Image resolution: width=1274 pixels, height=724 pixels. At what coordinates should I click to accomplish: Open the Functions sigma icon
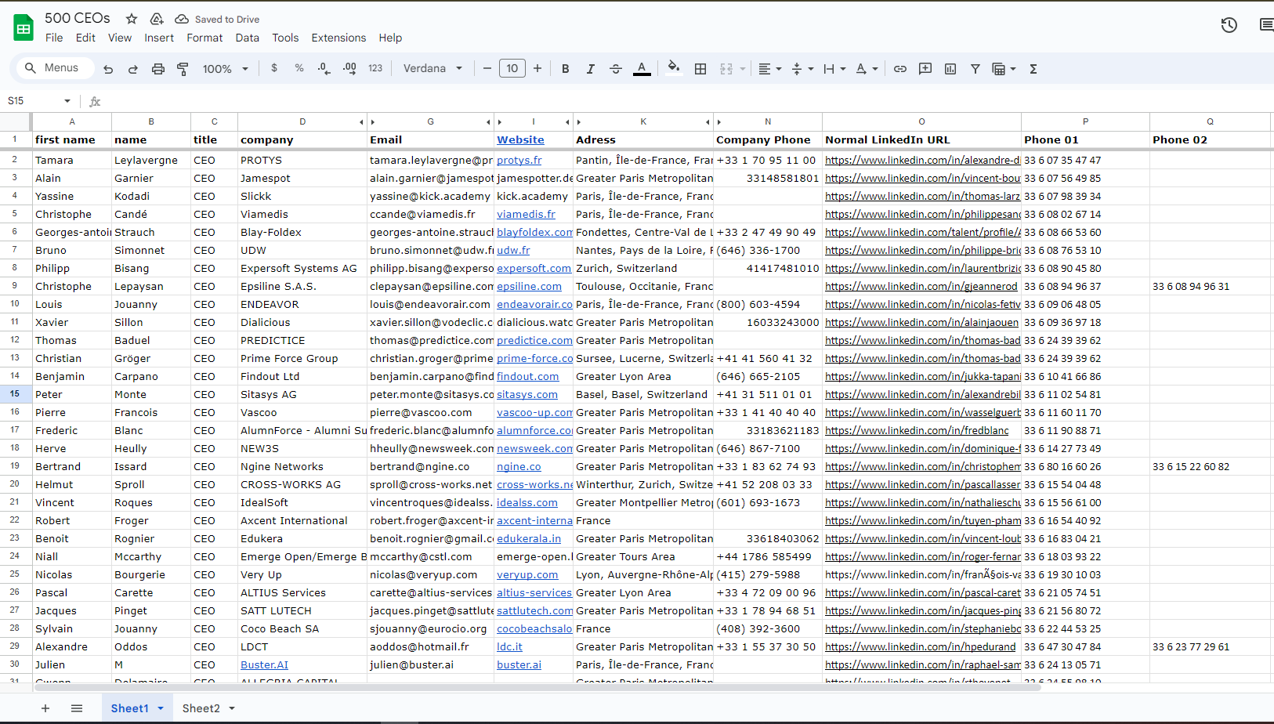tap(1033, 69)
